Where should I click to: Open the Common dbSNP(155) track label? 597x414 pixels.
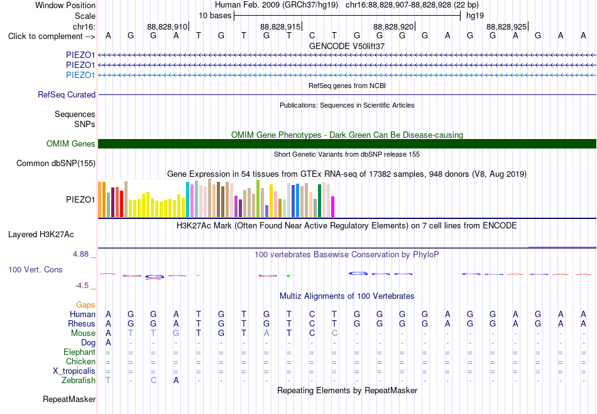55,163
